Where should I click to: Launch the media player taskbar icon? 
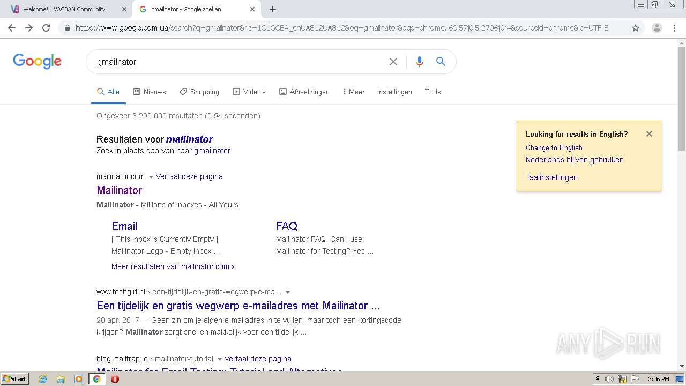pyautogui.click(x=79, y=379)
